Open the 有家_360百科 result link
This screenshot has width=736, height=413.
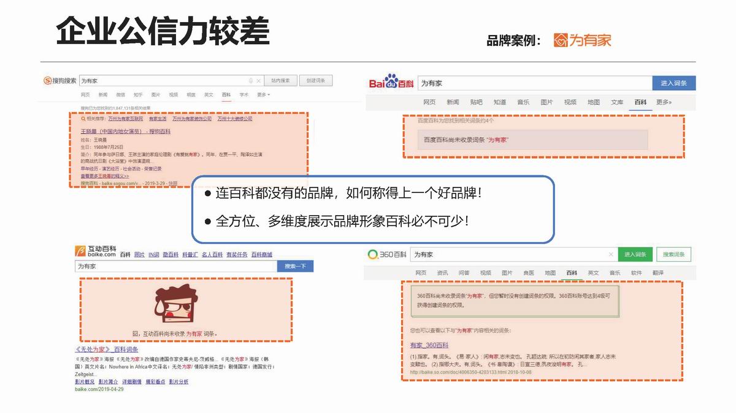pos(429,346)
